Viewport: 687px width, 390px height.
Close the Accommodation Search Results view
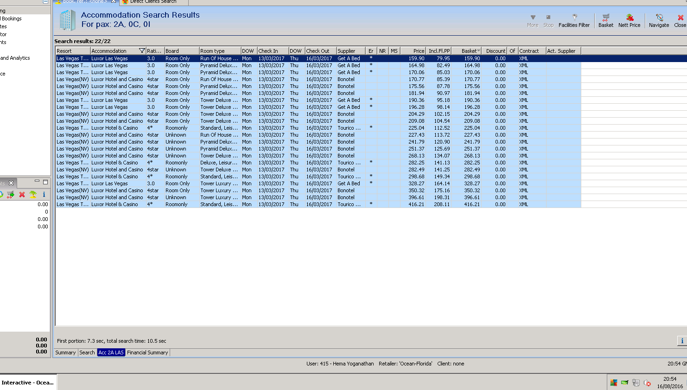click(680, 21)
